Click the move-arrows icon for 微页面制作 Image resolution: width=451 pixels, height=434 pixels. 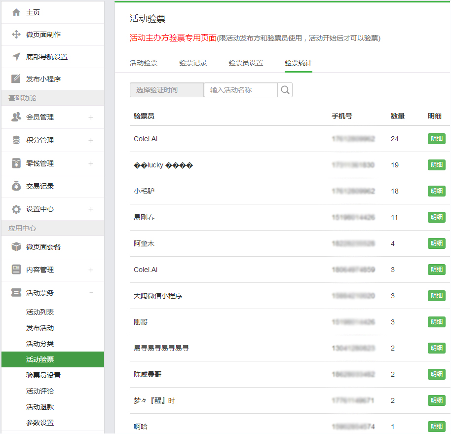(16, 35)
